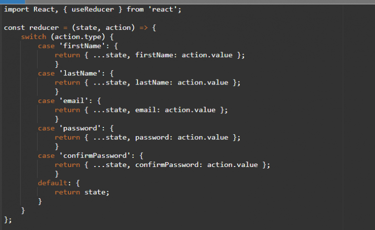This screenshot has width=375, height=230.
Task: Click the 'password' case string
Action: pos(78,128)
